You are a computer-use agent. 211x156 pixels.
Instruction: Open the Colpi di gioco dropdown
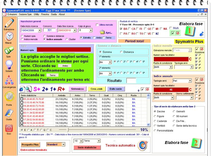point(91,30)
